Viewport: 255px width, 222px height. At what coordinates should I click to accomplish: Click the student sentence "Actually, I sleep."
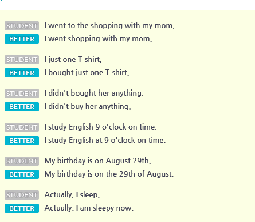pos(72,195)
